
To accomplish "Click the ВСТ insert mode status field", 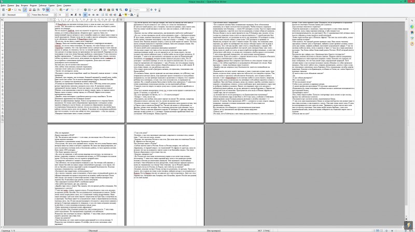I will (x=260, y=230).
